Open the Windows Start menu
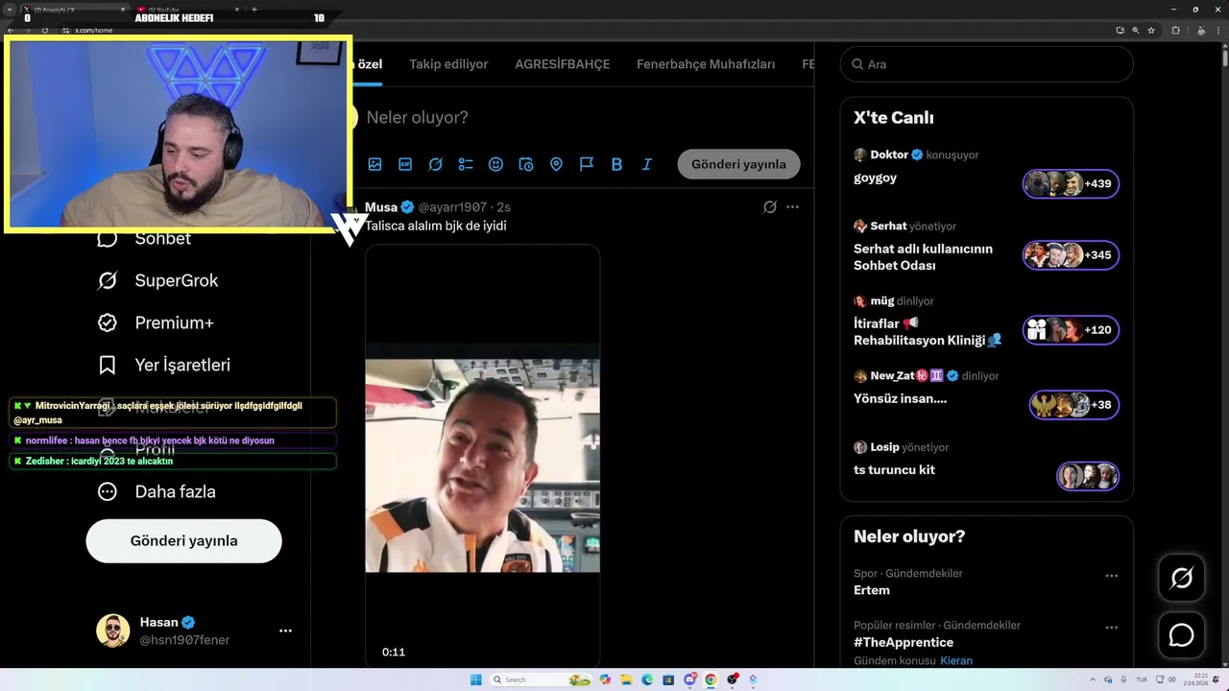The width and height of the screenshot is (1229, 691). click(x=475, y=679)
